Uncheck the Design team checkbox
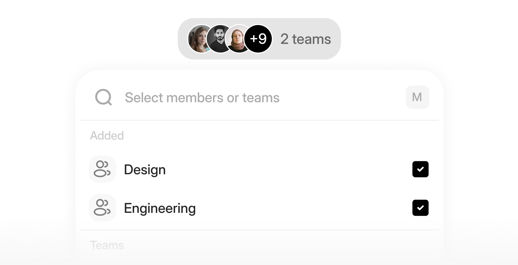Viewport: 518px width, 265px height. (420, 169)
